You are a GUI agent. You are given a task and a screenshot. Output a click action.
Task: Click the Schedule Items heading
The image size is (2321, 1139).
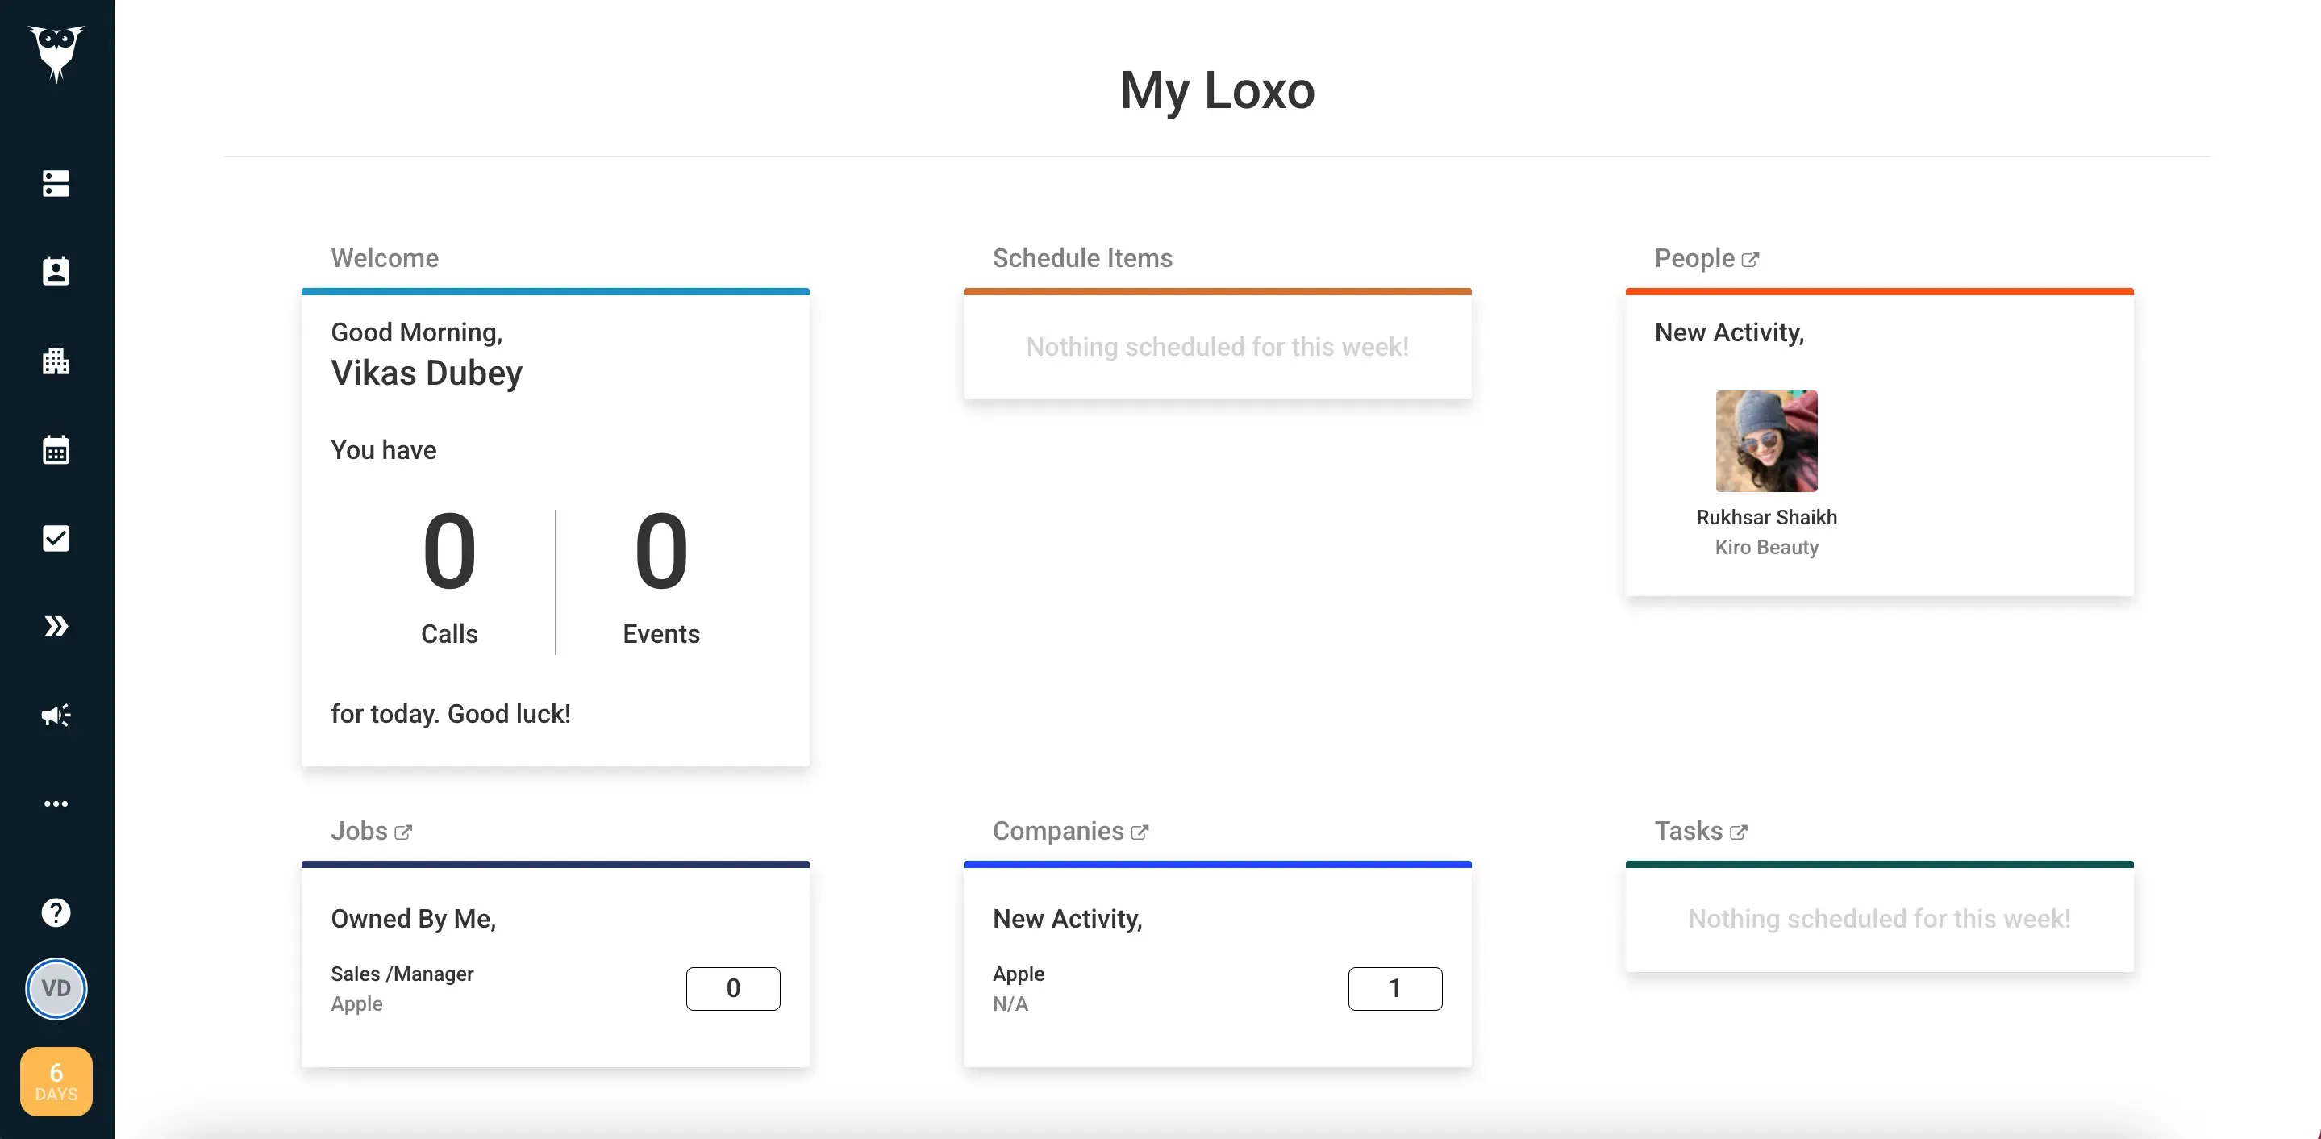tap(1082, 257)
